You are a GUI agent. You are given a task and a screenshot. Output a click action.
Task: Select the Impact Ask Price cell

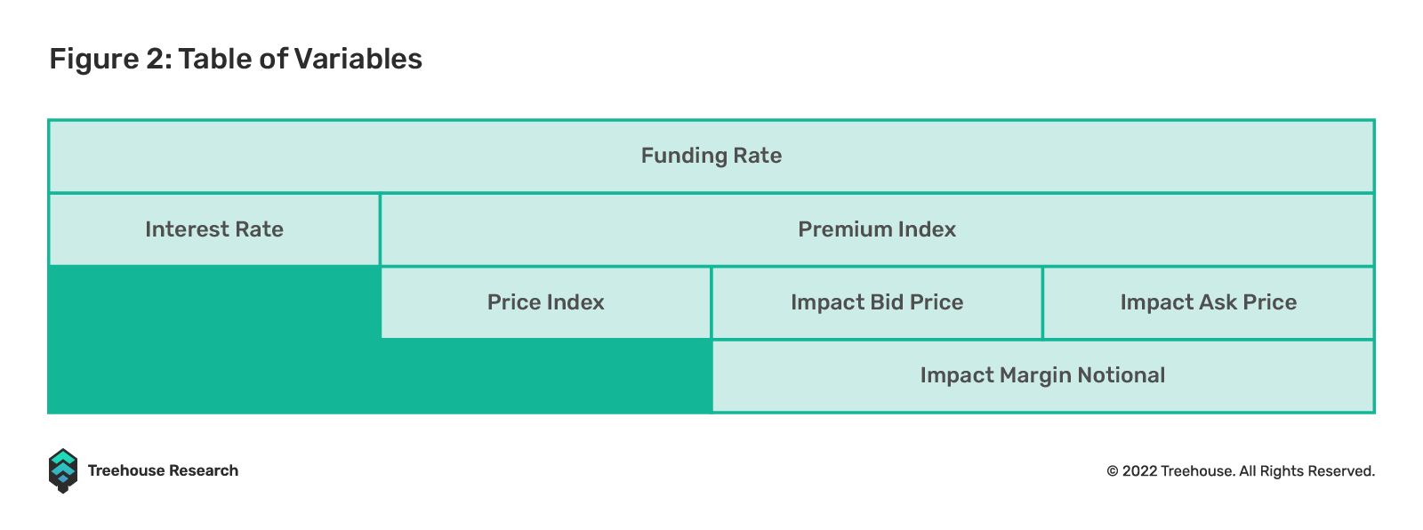pyautogui.click(x=1209, y=302)
